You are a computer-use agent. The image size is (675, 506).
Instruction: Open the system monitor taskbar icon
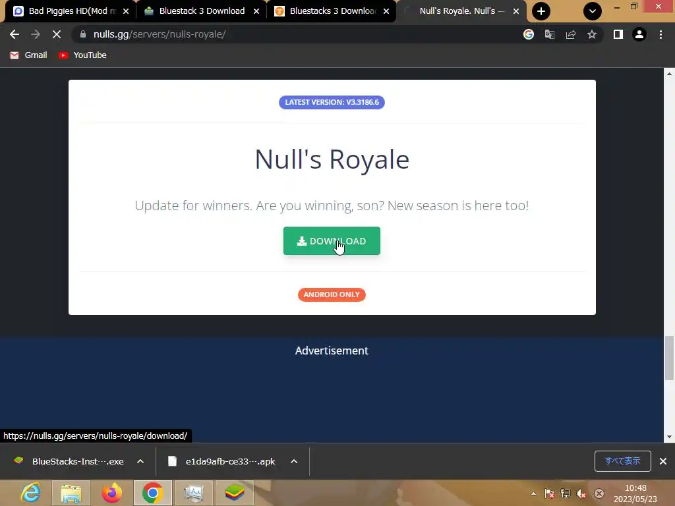[193, 493]
